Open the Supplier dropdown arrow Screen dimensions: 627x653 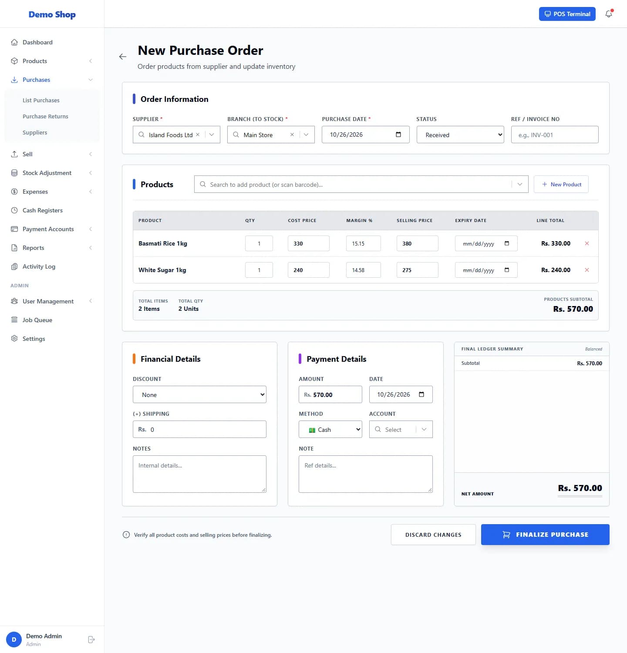212,135
